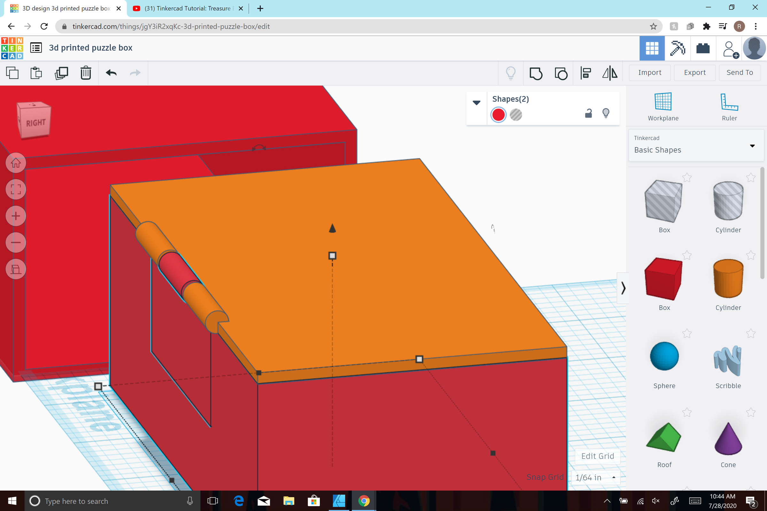Expand the Basic Shapes dropdown
This screenshot has height=511, width=767.
[x=752, y=146]
